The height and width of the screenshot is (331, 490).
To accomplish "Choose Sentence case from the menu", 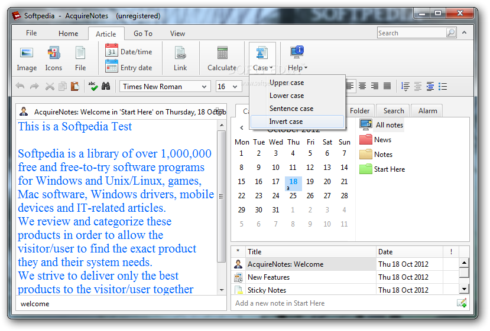I will pos(297,109).
